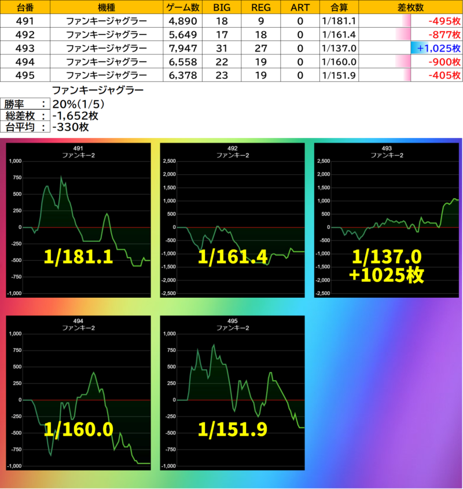463x489 pixels.
Task: Click the yellow 1/151.9 overlay on the 495 graph
Action: pyautogui.click(x=233, y=429)
